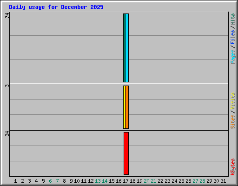Click day label 22 on the x-axis
The width and height of the screenshot is (238, 186).
click(160, 181)
